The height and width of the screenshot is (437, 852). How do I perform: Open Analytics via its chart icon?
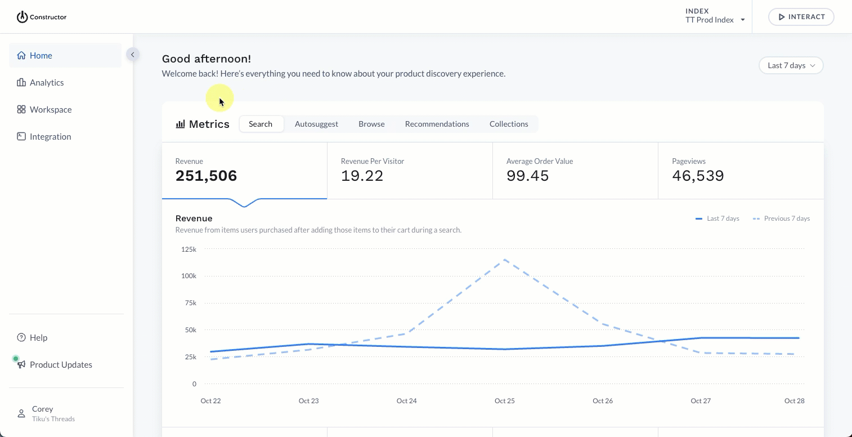click(21, 82)
